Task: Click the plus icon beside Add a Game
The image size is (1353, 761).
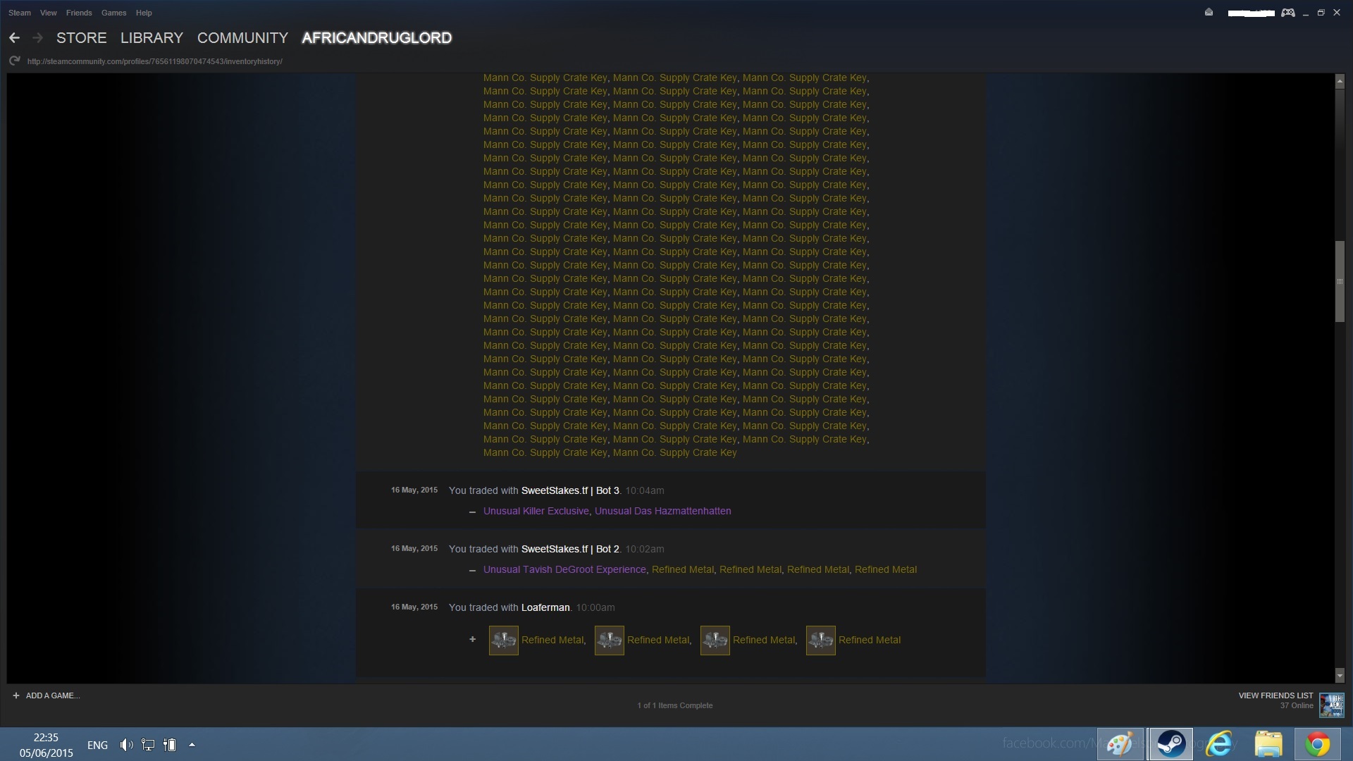Action: tap(16, 695)
